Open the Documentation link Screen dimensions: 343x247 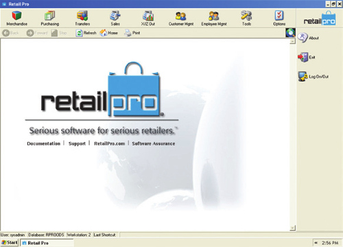tap(43, 143)
